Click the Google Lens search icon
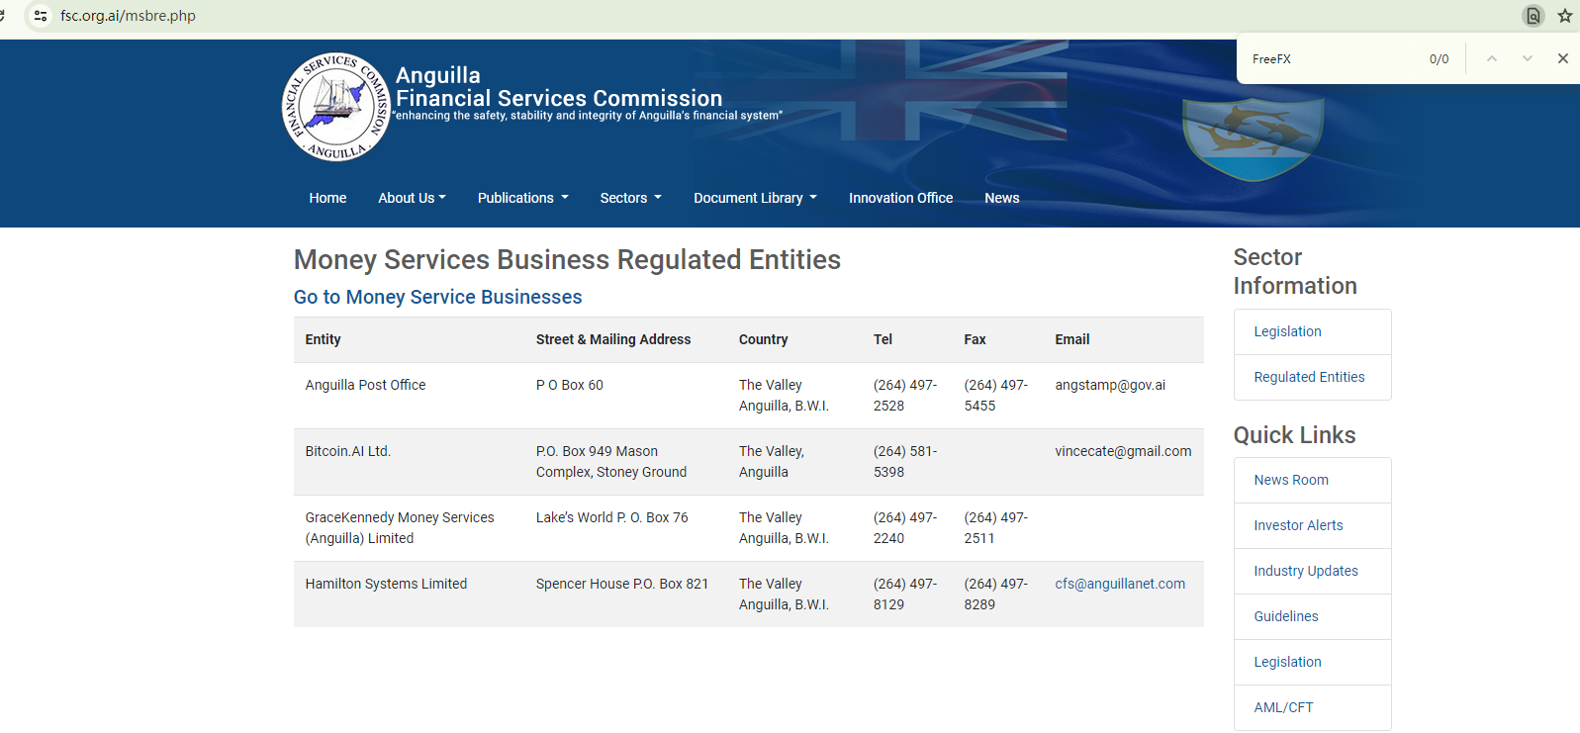The image size is (1580, 733). coord(1533,16)
